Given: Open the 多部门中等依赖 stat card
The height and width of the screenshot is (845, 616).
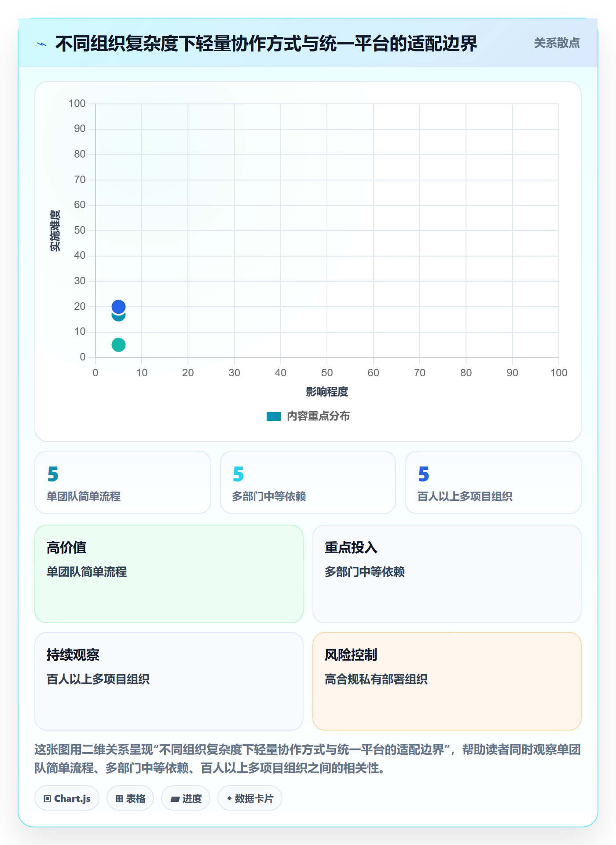Looking at the screenshot, I should coord(308,482).
